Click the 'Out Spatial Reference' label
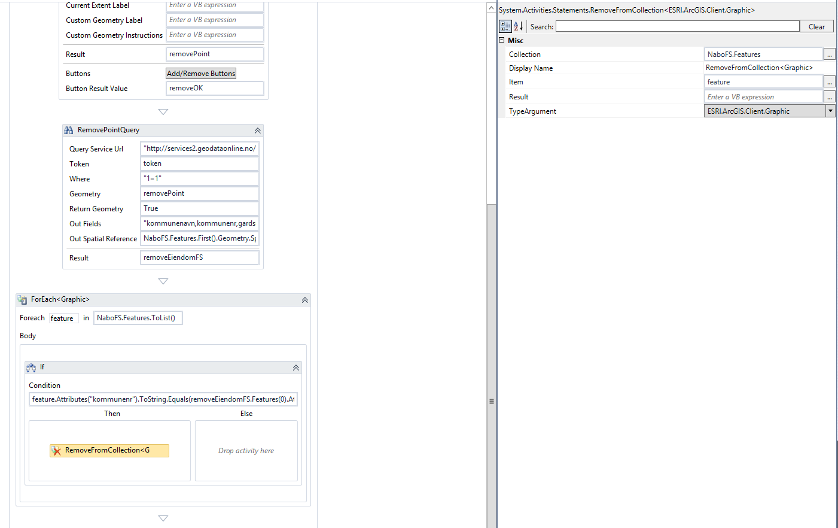Image resolution: width=838 pixels, height=528 pixels. point(103,239)
